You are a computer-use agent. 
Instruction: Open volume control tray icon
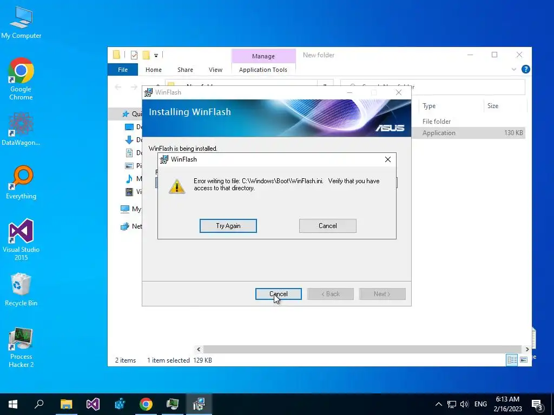click(x=464, y=404)
